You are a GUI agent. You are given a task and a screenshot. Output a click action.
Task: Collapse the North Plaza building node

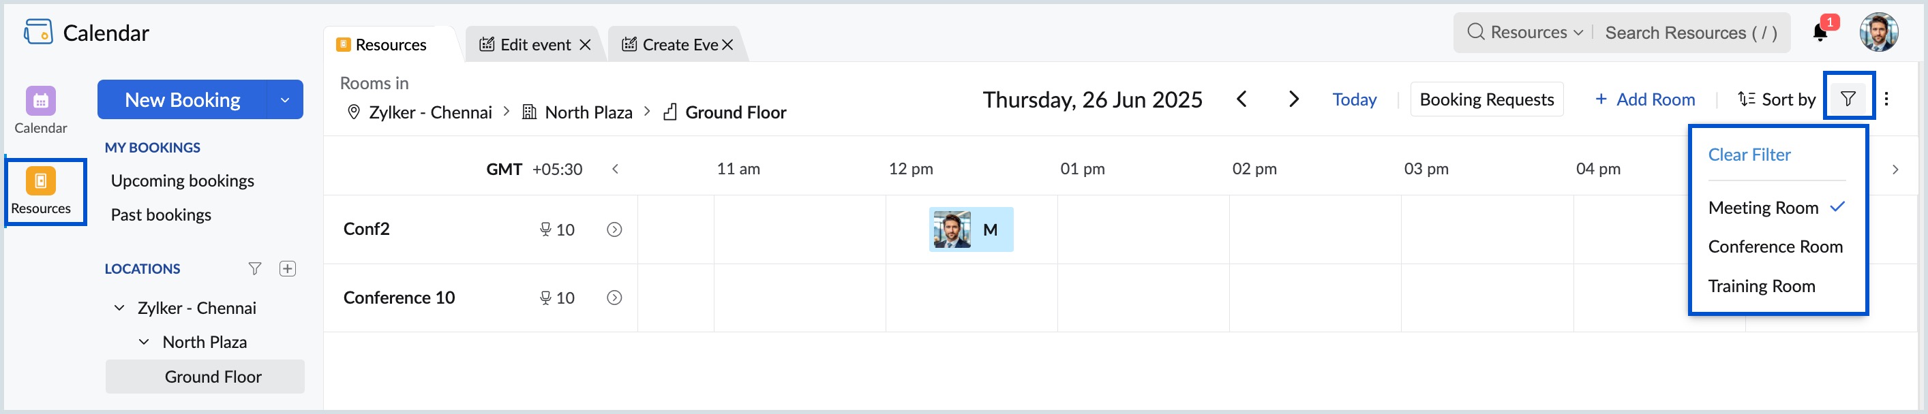[x=144, y=342]
